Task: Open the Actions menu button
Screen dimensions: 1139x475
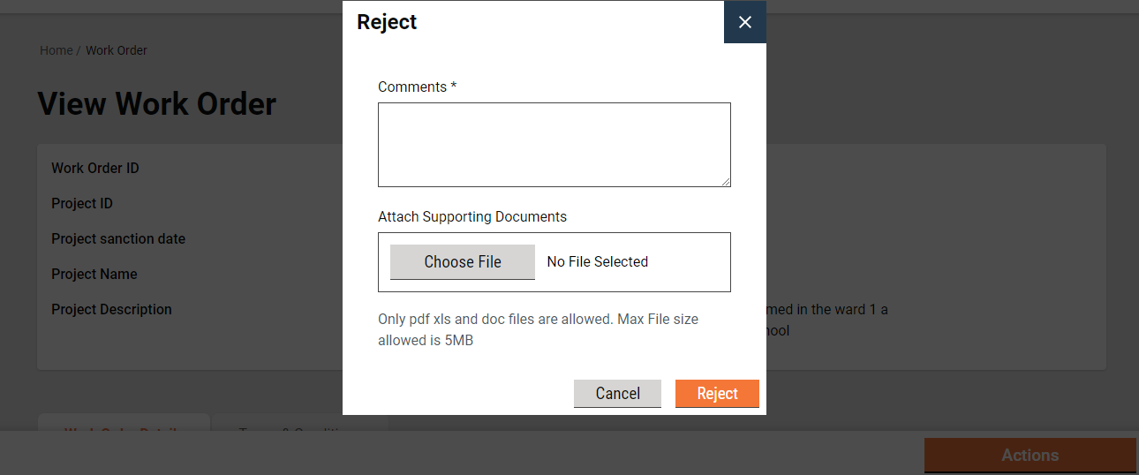Action: tap(1030, 456)
